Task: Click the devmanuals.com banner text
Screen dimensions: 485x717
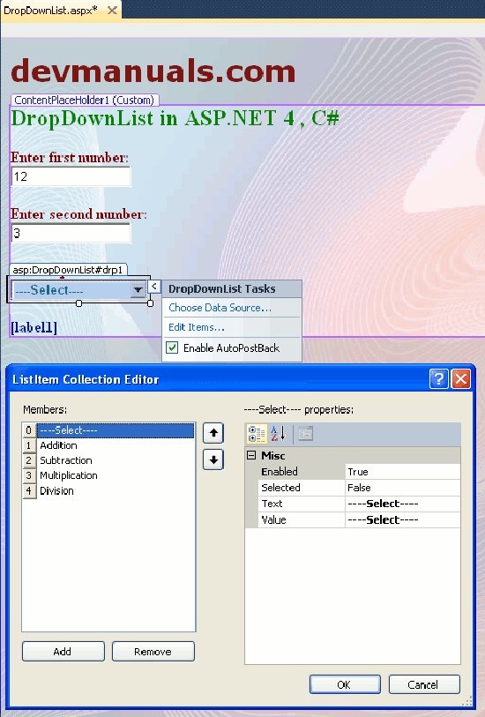Action: tap(153, 71)
